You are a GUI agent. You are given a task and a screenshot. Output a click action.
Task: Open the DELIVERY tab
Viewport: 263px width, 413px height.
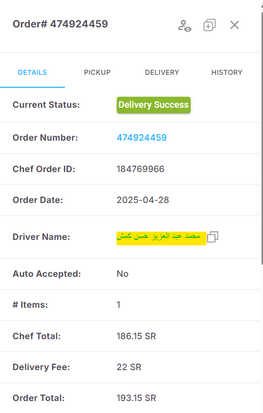[162, 72]
